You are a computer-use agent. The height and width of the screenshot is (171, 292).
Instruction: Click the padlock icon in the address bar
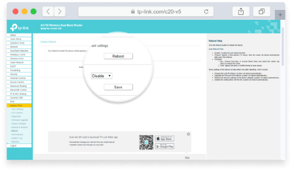(133, 12)
